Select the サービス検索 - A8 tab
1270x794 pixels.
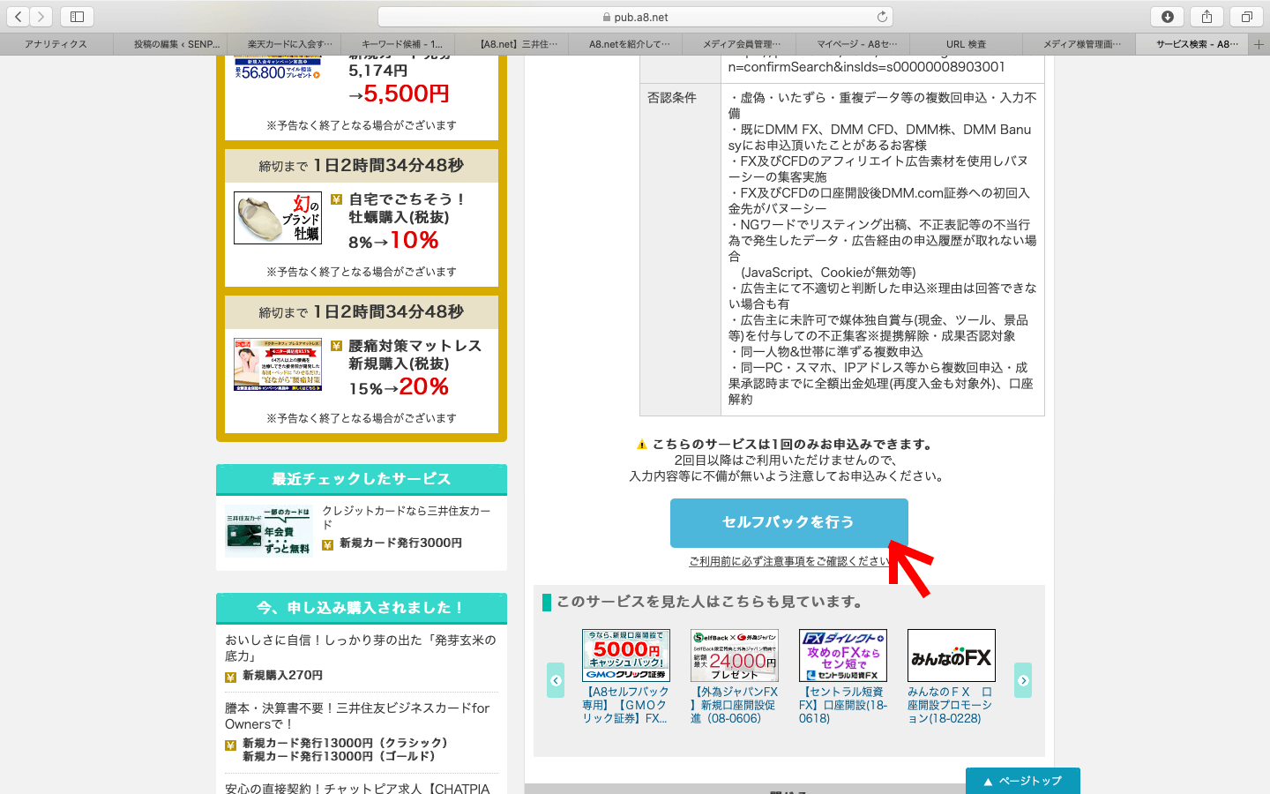coord(1193,44)
